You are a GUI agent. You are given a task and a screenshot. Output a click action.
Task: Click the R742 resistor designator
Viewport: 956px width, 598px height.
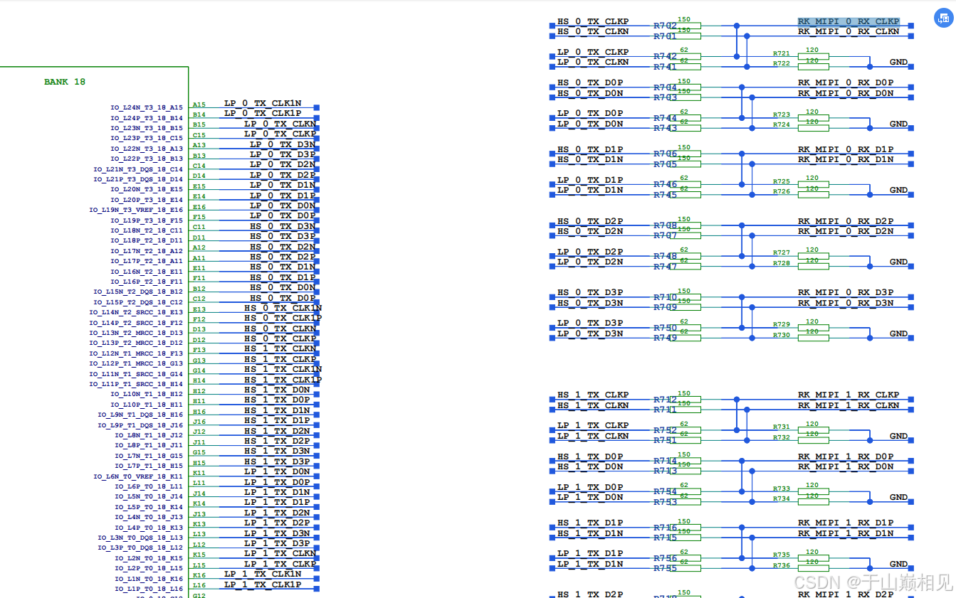pyautogui.click(x=666, y=56)
